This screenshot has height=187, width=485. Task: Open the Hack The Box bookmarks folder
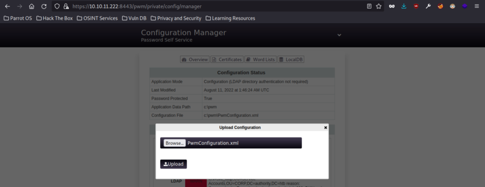[x=54, y=18]
